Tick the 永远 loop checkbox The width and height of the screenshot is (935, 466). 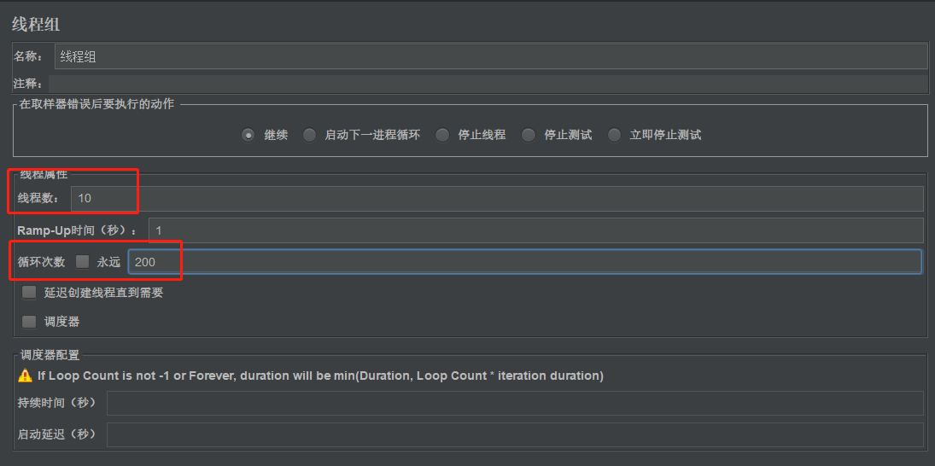pos(82,262)
